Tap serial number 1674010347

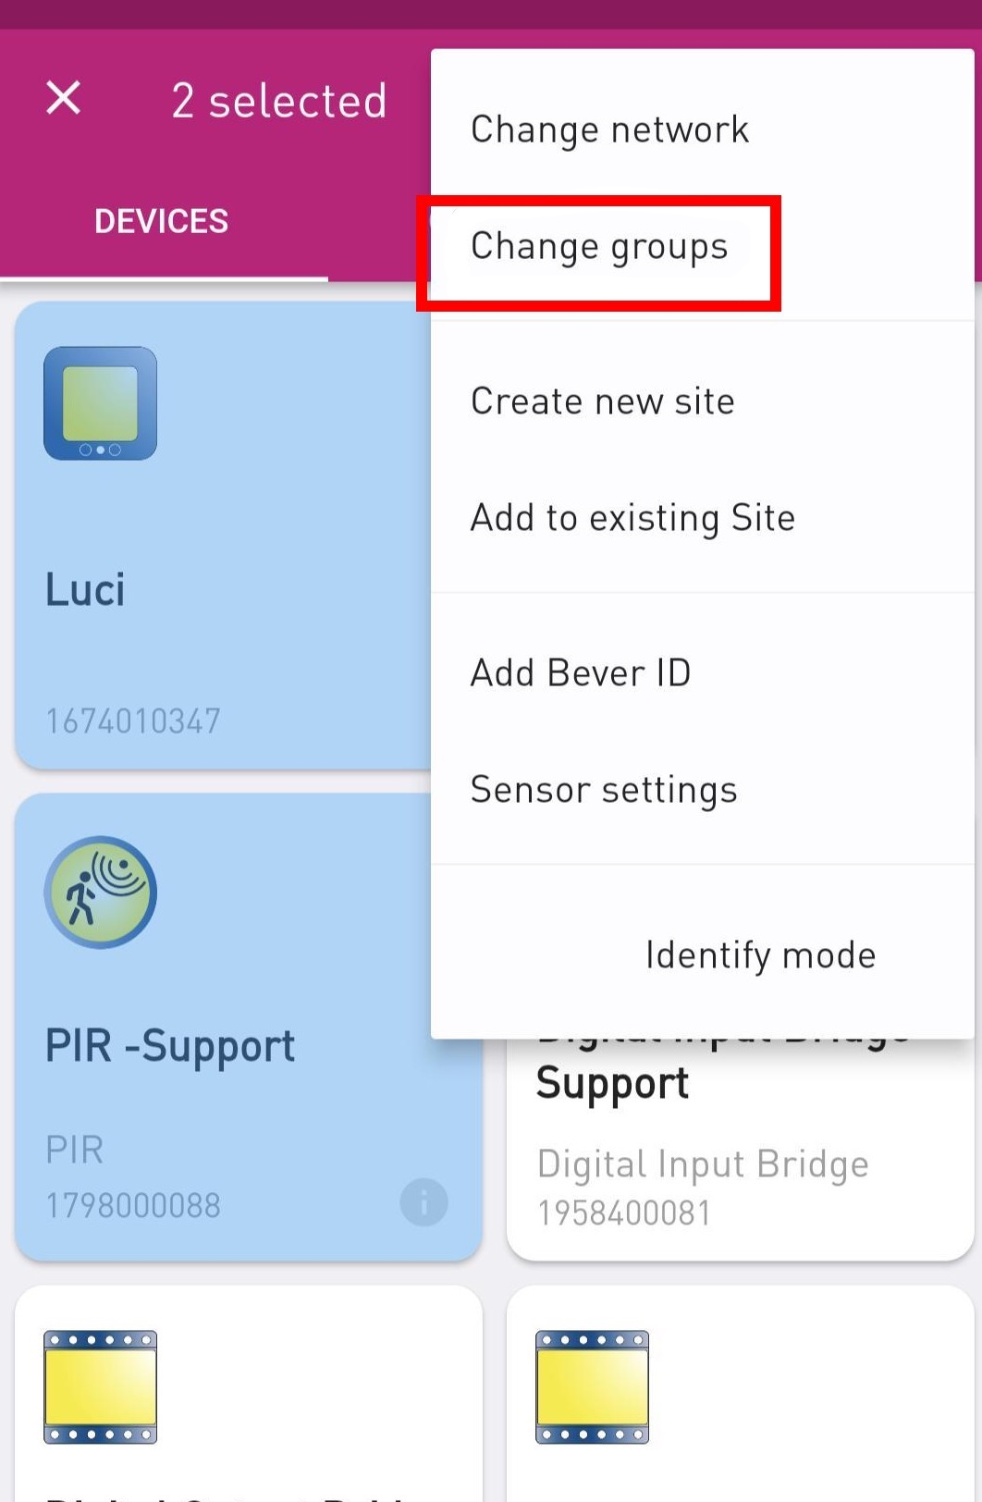coord(133,721)
